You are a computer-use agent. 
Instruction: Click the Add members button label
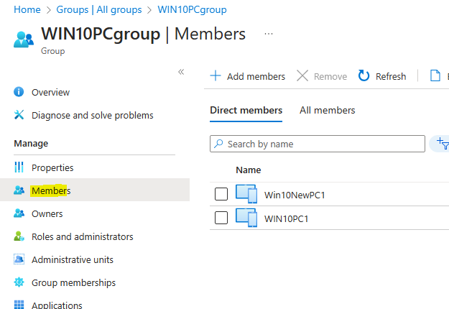256,76
